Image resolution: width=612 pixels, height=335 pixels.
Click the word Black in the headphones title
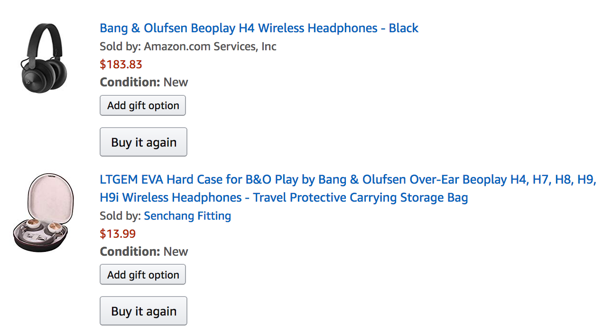[x=404, y=28]
